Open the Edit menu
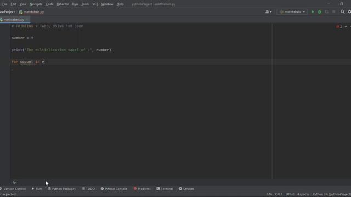 13,4
